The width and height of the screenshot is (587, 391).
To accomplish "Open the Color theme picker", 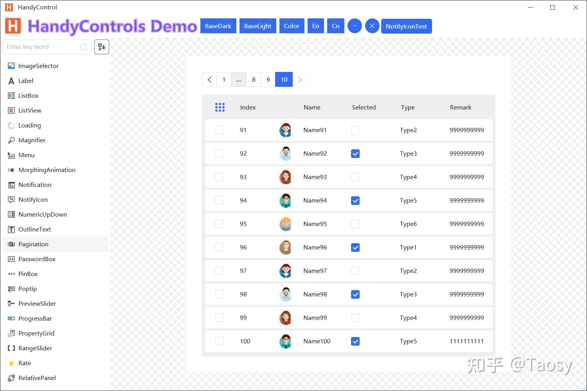I will pos(292,26).
